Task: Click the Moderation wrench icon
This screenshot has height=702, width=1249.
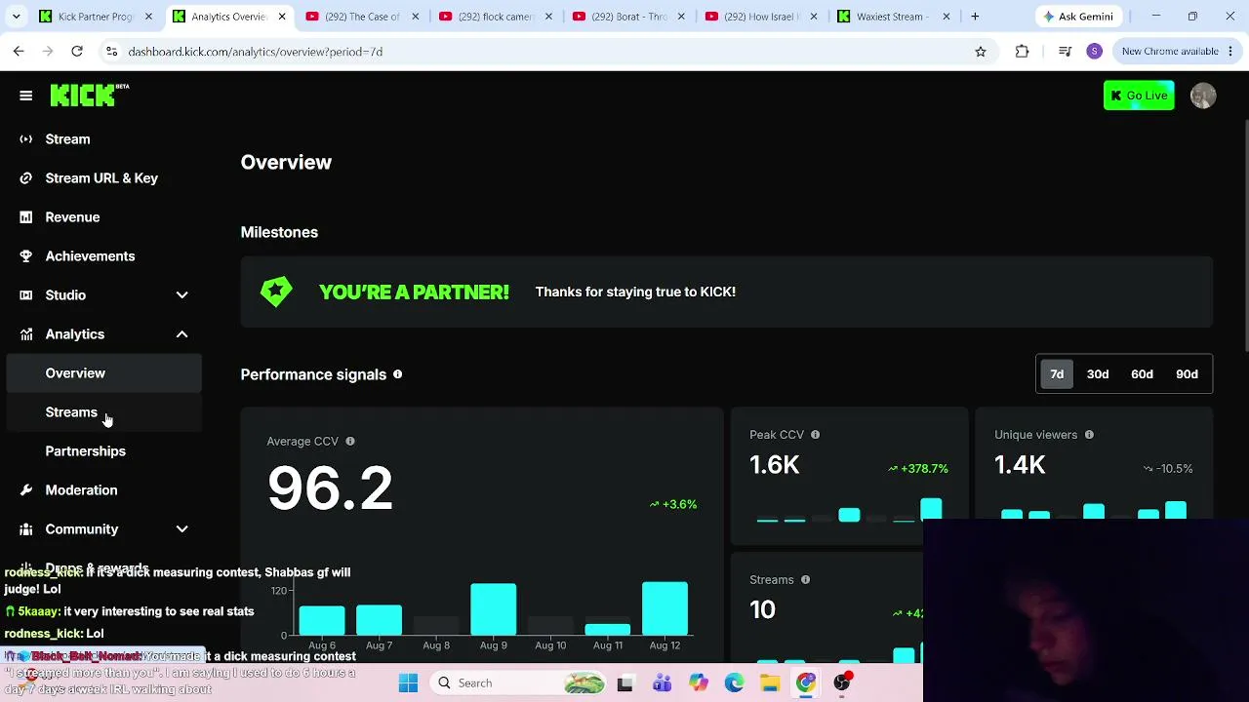Action: click(26, 490)
